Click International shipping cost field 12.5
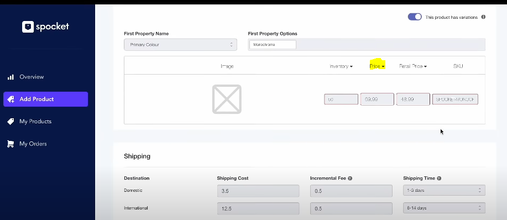 coord(258,208)
